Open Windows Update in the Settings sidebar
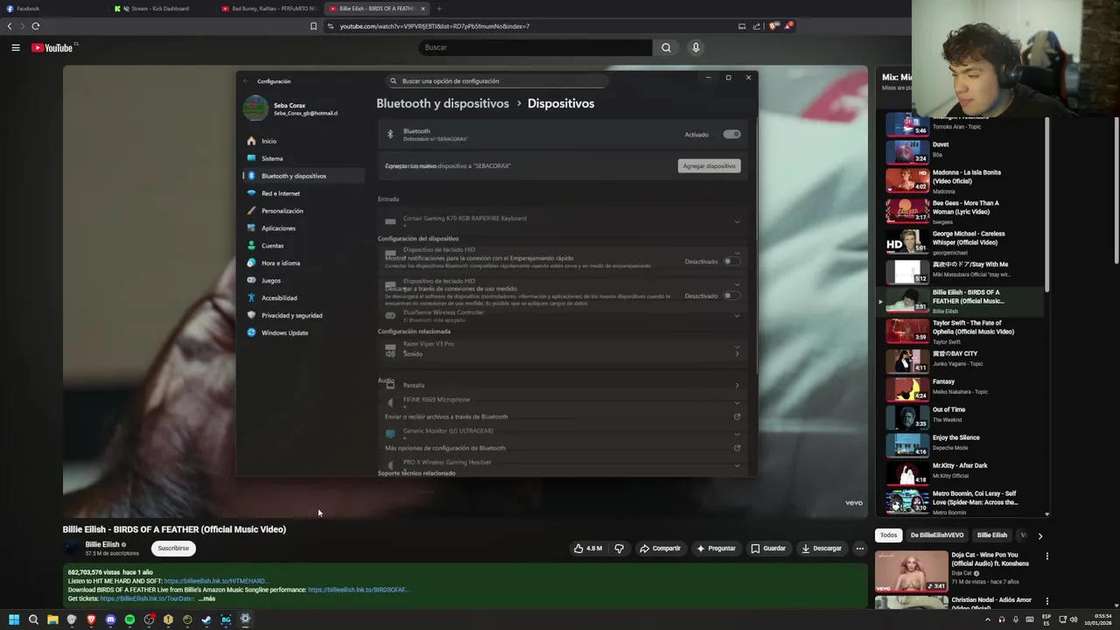Image resolution: width=1120 pixels, height=630 pixels. (x=303, y=332)
